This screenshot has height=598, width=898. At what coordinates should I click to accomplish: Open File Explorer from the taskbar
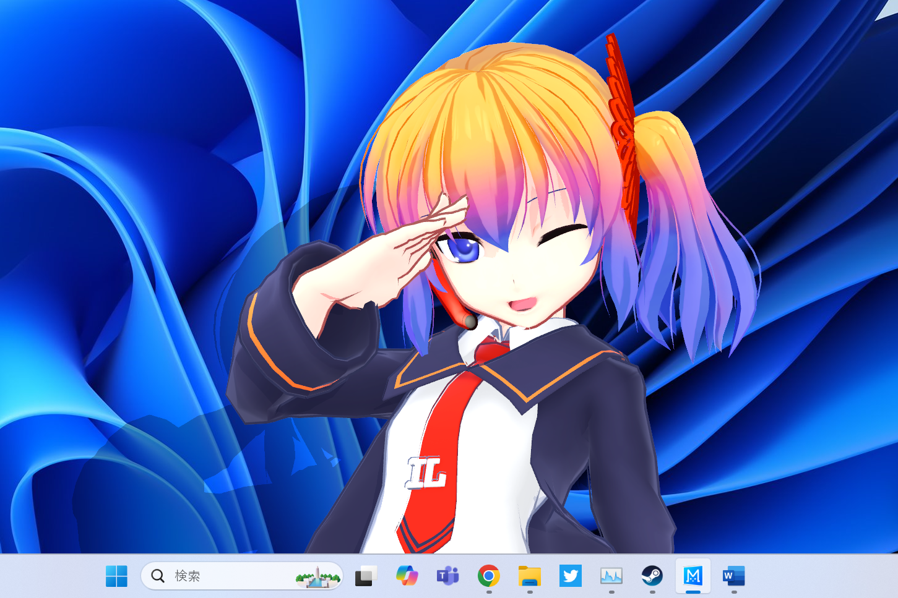coord(529,576)
